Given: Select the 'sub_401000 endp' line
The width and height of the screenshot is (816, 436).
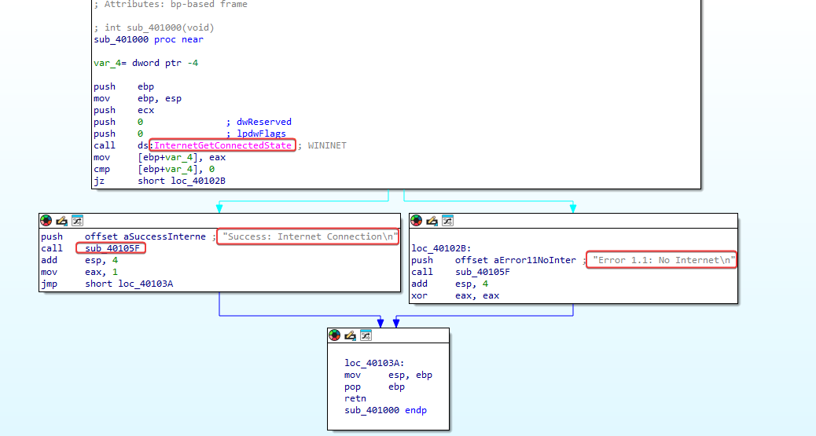Looking at the screenshot, I should [x=386, y=410].
